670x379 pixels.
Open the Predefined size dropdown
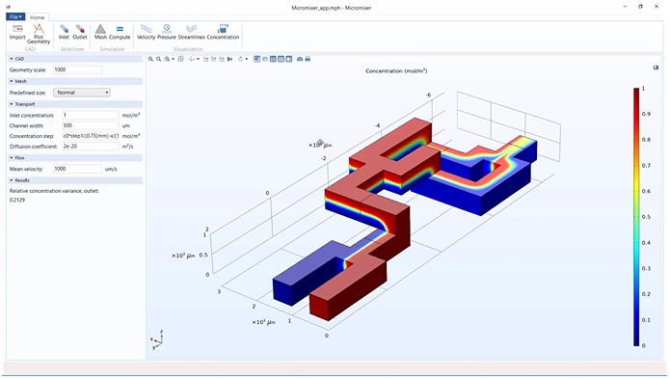click(x=82, y=93)
